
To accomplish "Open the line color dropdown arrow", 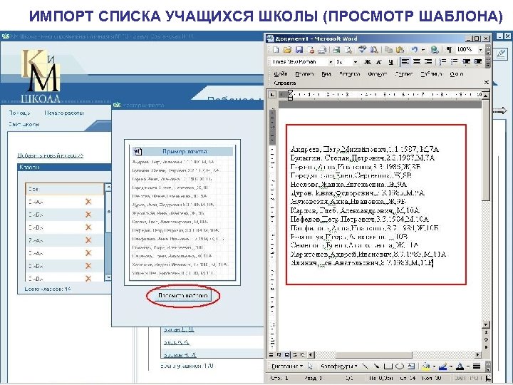I will pos(451,366).
